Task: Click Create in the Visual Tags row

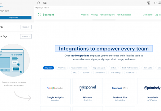Action: point(26,36)
